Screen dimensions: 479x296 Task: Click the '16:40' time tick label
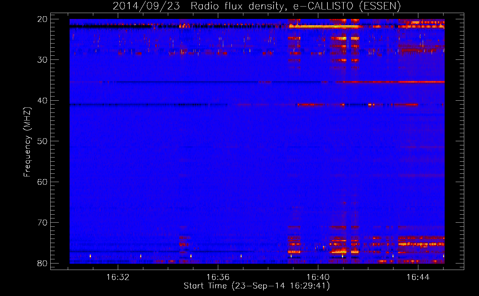(318, 277)
